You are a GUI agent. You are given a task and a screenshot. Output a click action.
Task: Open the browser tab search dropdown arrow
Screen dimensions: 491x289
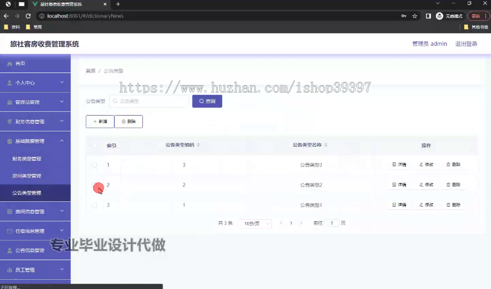click(438, 3)
